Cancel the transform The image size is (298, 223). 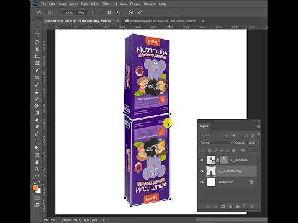point(130,12)
